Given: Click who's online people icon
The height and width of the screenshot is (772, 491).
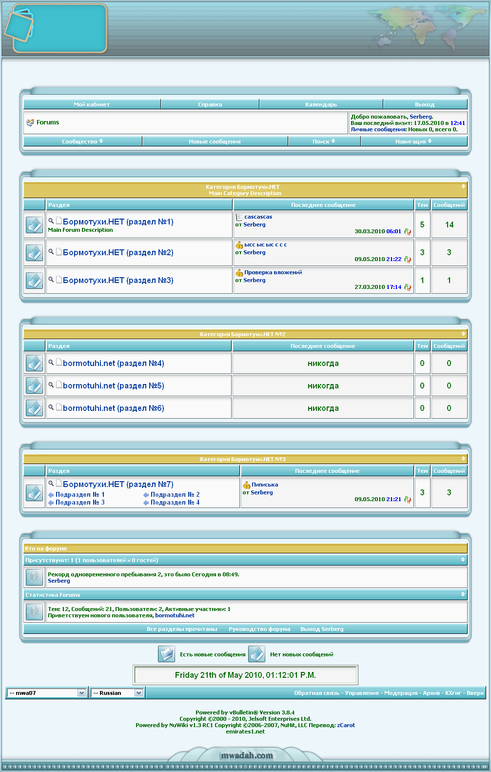Looking at the screenshot, I should [x=34, y=577].
